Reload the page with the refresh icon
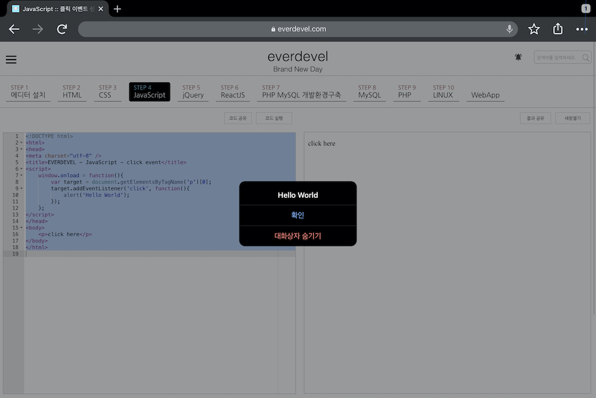Viewport: 596px width, 398px height. (62, 29)
